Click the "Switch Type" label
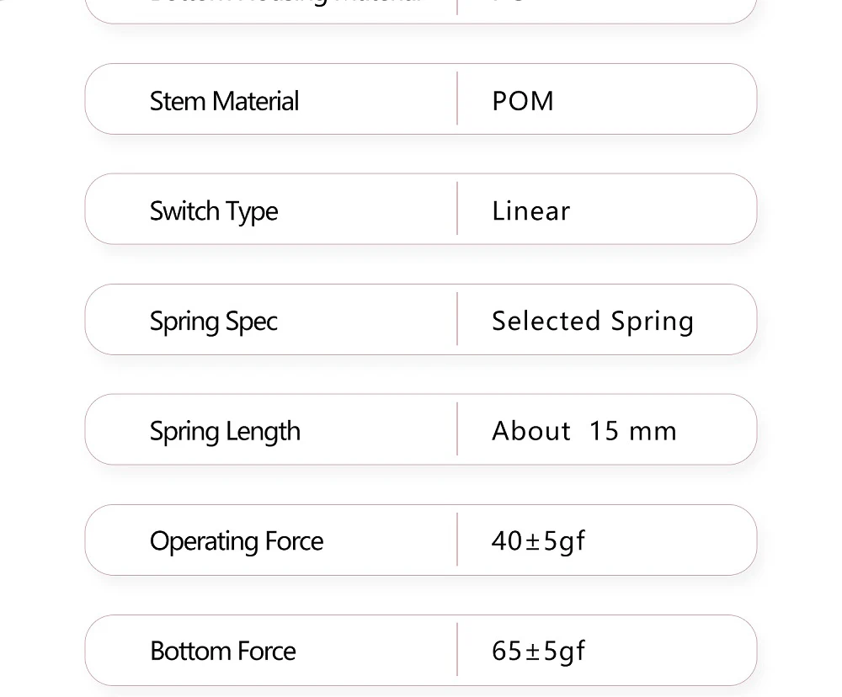842x697 pixels. pos(214,211)
